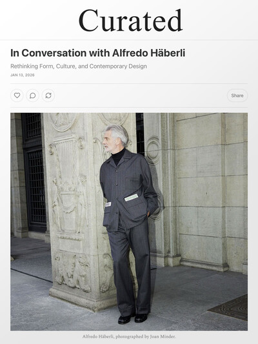Click the green label on the jacket pocket
The height and width of the screenshot is (344, 258).
pos(131,197)
